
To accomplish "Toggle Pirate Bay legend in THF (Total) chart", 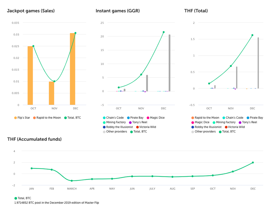I will [255, 118].
